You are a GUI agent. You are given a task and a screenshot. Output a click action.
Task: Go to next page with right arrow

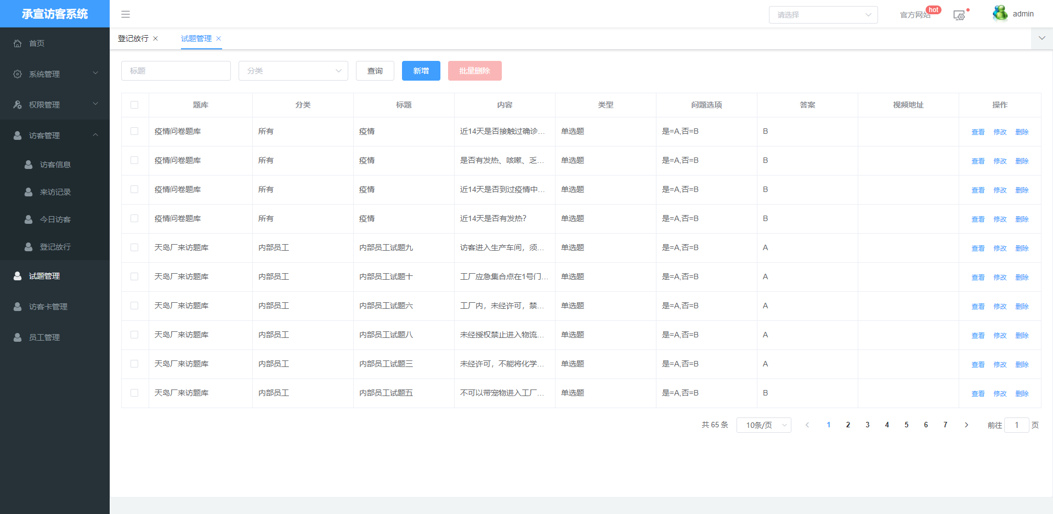pos(966,425)
